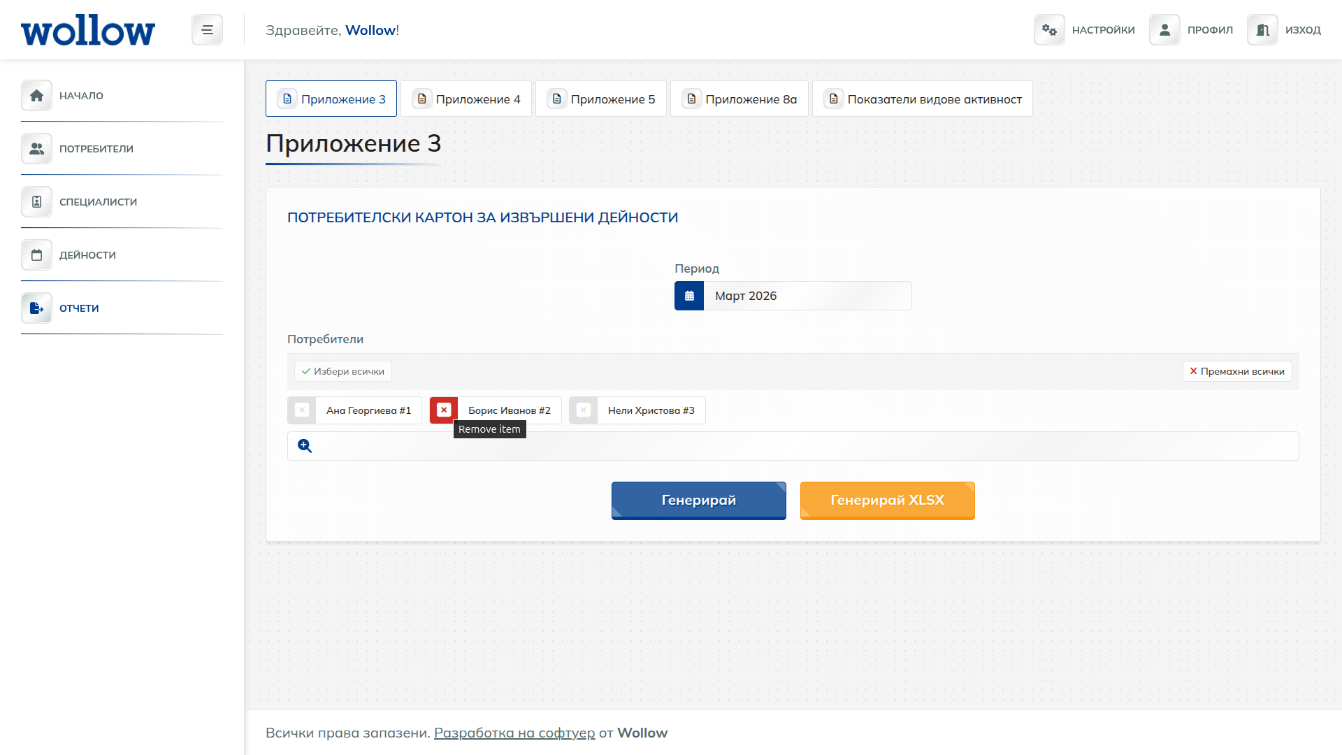Click the Профил person icon
1342x755 pixels.
1164,29
